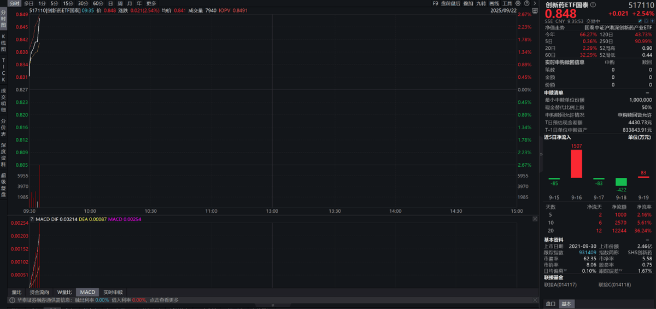The width and height of the screenshot is (656, 309).
Task: Select the 月 monthly period
Action: pyautogui.click(x=129, y=3)
